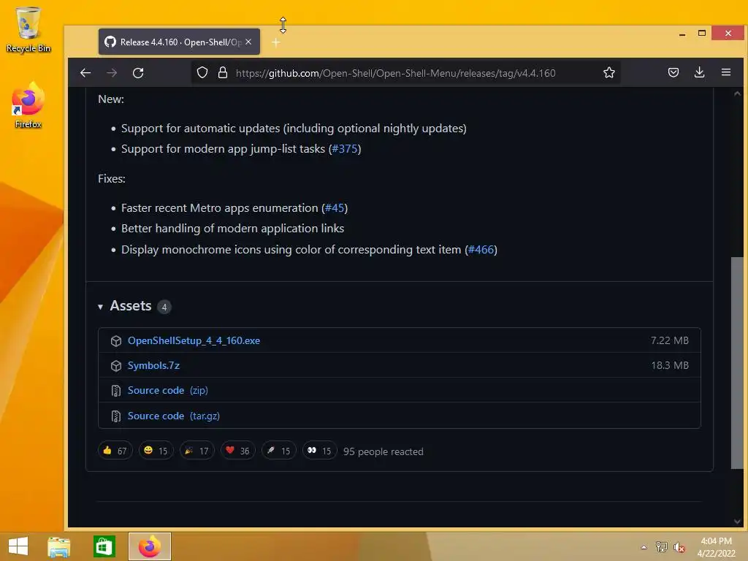
Task: Download OpenShellSetup_4_4_160.exe
Action: click(194, 340)
